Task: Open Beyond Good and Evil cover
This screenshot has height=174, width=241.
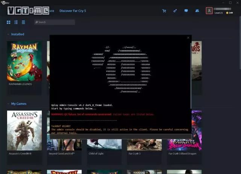Action: pyautogui.click(x=64, y=145)
